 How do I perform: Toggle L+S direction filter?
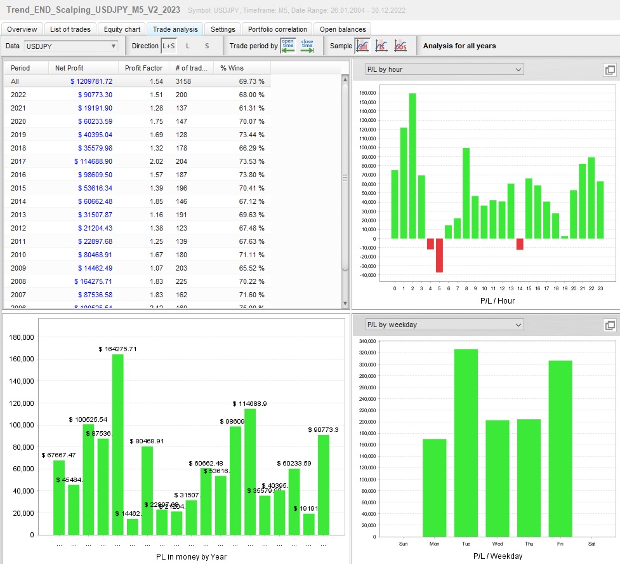tap(169, 46)
